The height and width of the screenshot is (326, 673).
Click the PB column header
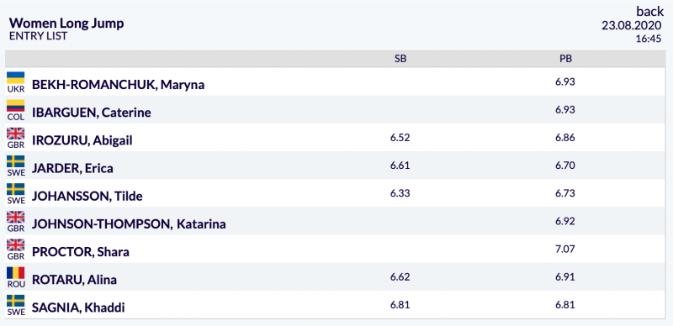click(x=565, y=59)
